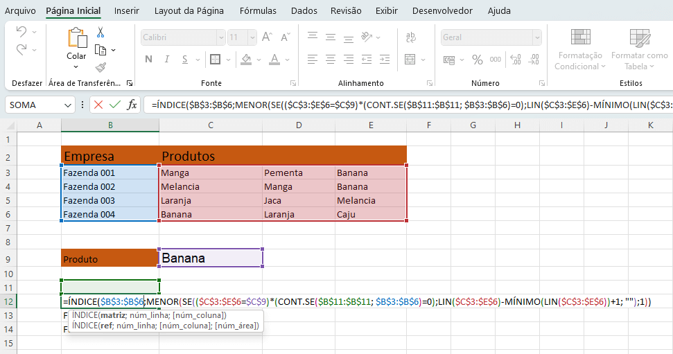This screenshot has height=354, width=673.
Task: Expand the Name Box dropdown arrow
Action: click(x=67, y=105)
